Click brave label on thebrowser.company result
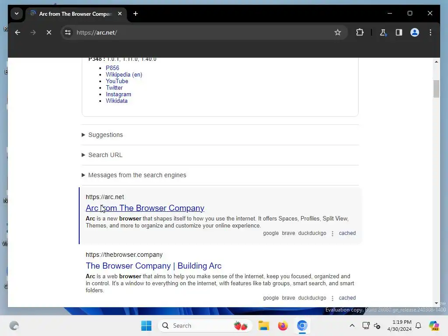This screenshot has width=448, height=336. pos(288,298)
